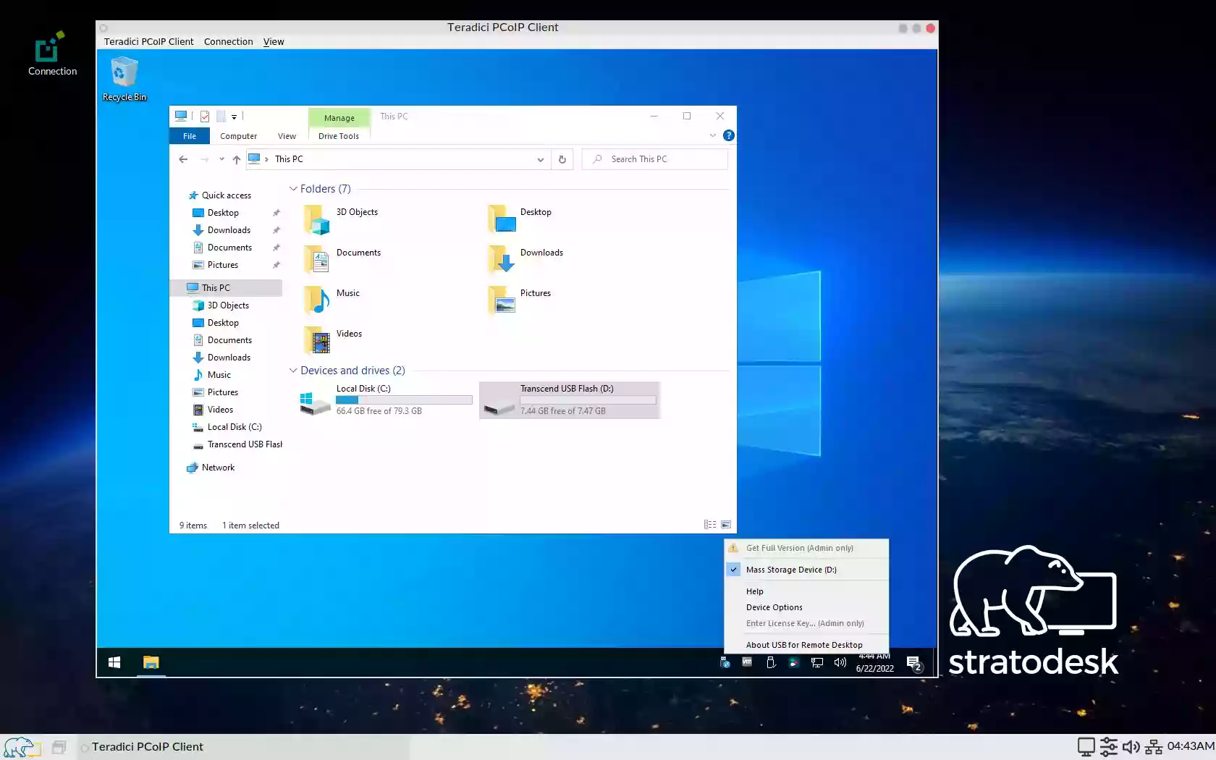The height and width of the screenshot is (760, 1216).
Task: Switch to details view in status bar
Action: pos(710,525)
